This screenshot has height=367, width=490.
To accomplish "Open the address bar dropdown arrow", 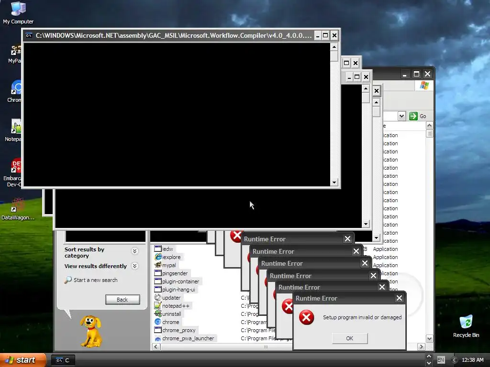I will tap(401, 116).
